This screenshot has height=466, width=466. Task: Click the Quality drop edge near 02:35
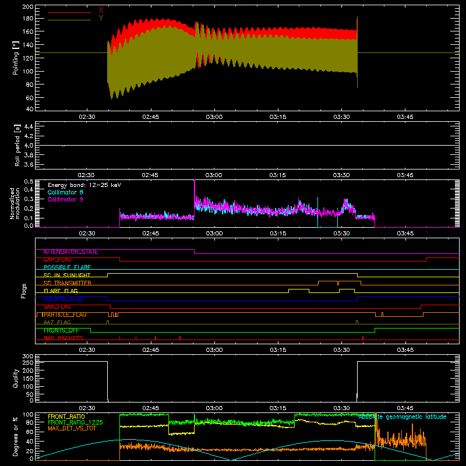tap(108, 382)
